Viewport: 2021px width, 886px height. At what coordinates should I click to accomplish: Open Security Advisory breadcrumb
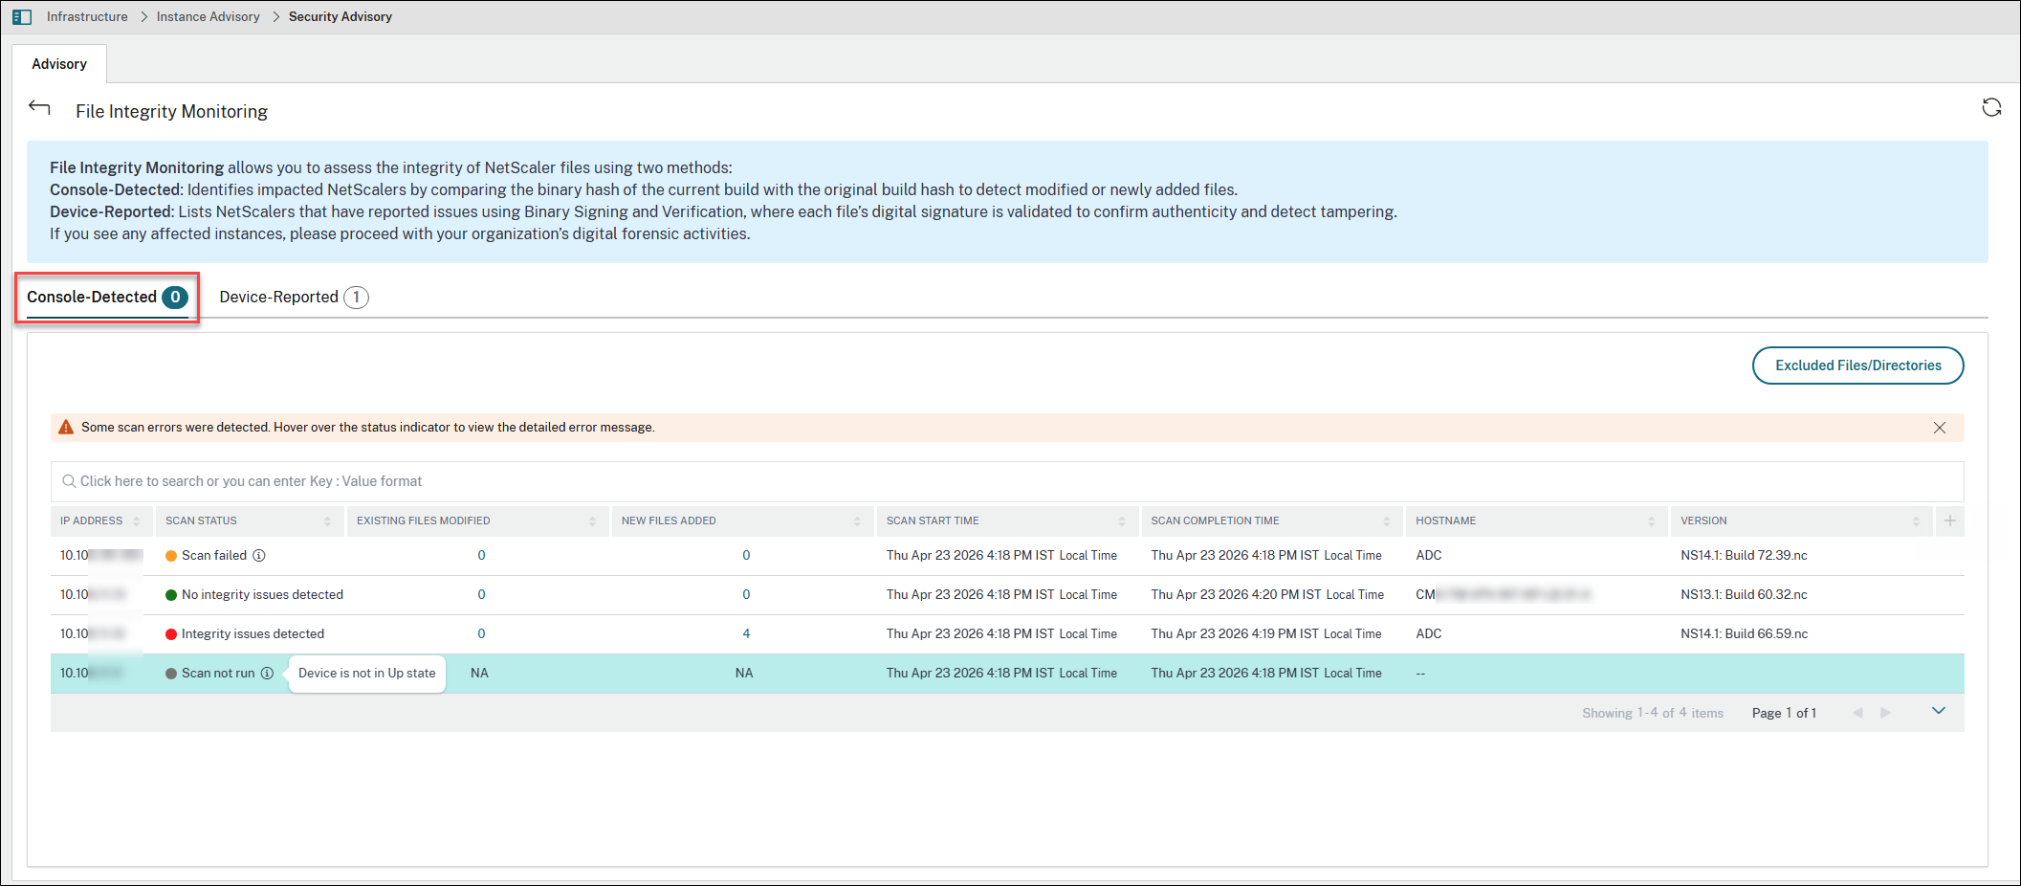click(340, 17)
